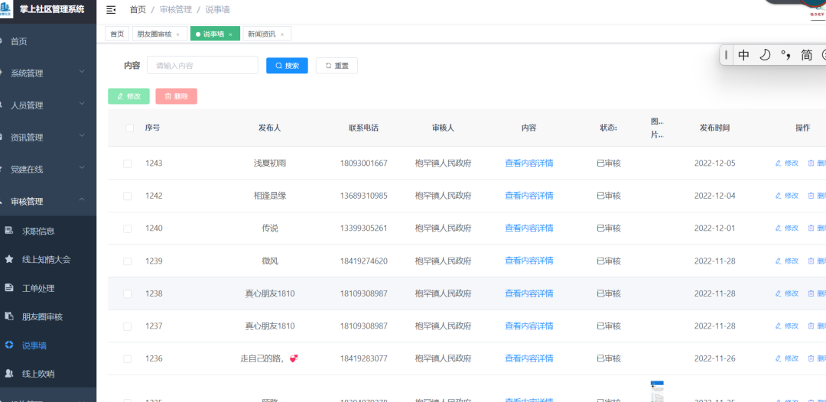826x402 pixels.
Task: Tick the checkbox for row 1243
Action: [x=128, y=164]
